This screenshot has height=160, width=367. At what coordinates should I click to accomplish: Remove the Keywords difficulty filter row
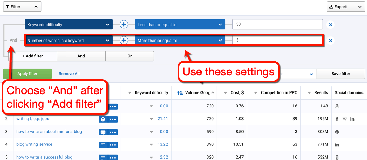tap(331, 25)
